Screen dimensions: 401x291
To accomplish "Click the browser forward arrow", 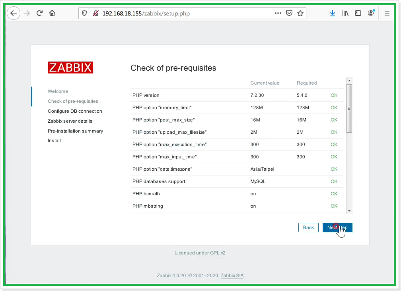I will point(27,13).
